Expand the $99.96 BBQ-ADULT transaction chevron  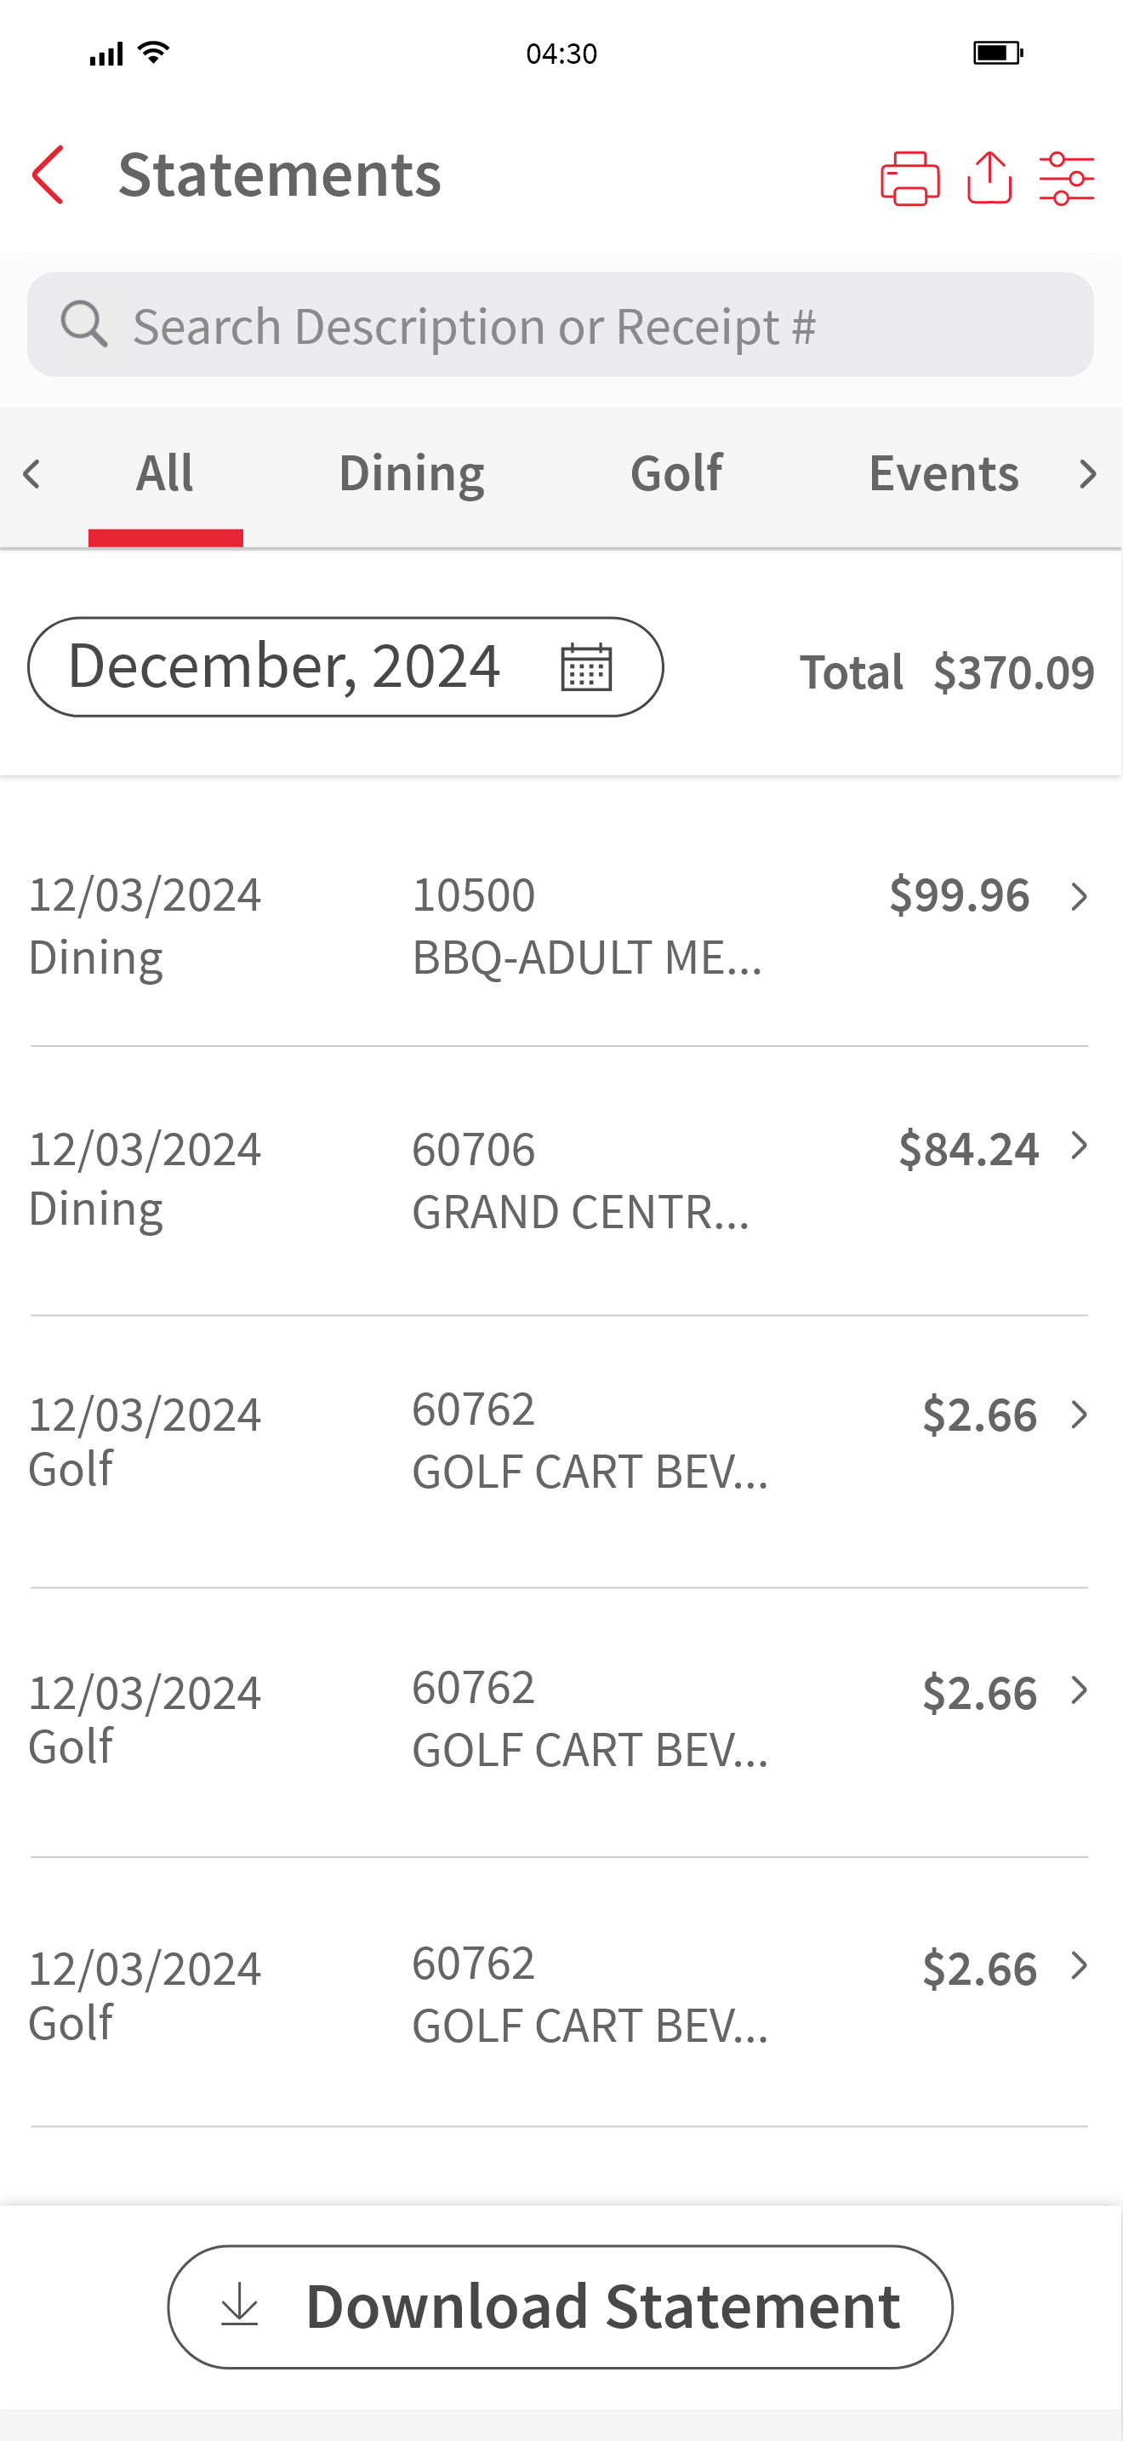click(1079, 895)
